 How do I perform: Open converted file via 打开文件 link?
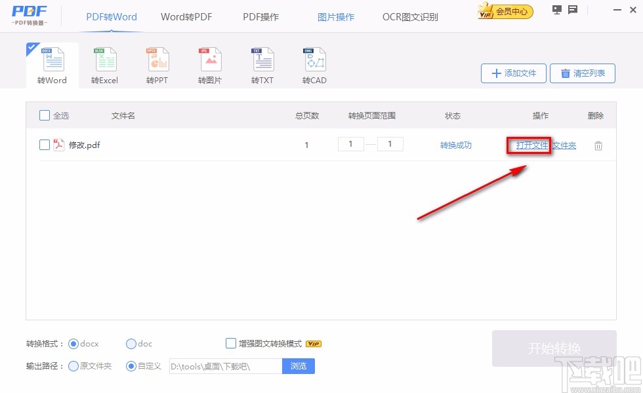pos(529,145)
